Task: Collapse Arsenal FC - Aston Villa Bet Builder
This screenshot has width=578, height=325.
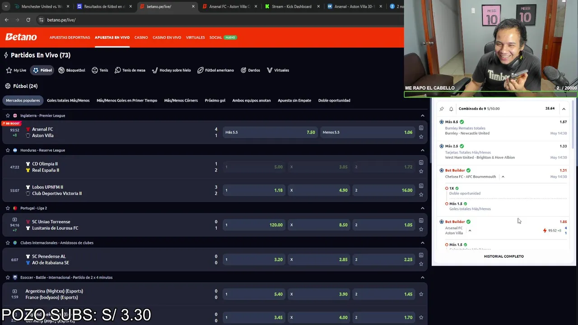Action: 470,231
